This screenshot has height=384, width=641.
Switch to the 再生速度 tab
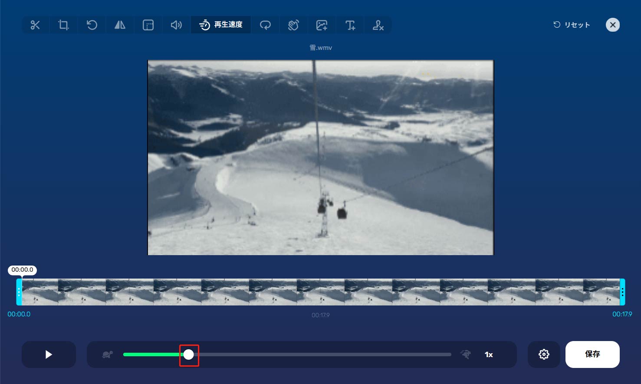pyautogui.click(x=221, y=25)
